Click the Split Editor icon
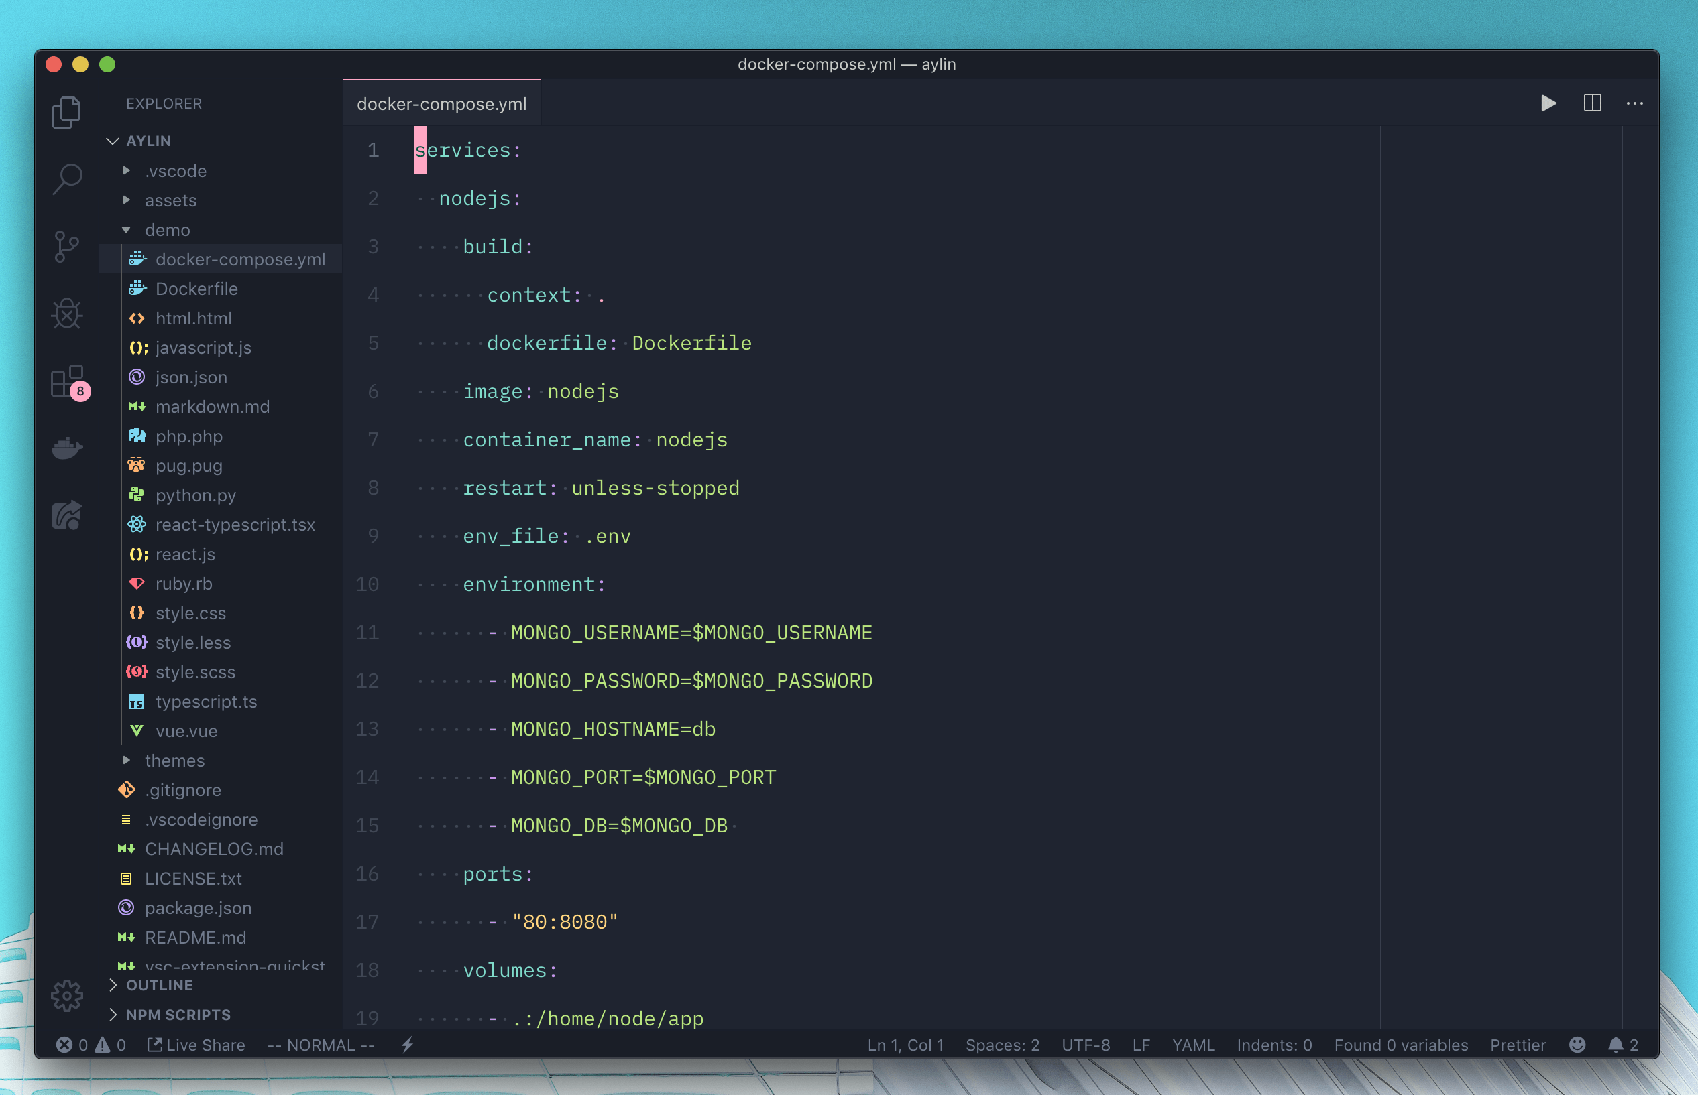 (1592, 103)
